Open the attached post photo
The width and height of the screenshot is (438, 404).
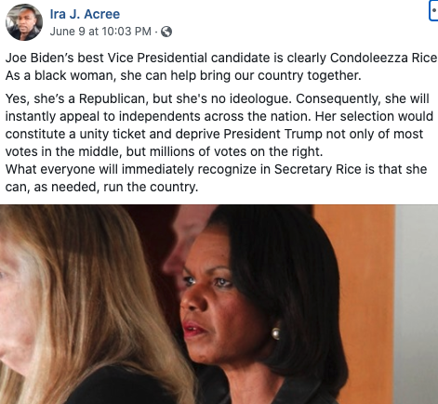coord(219,304)
